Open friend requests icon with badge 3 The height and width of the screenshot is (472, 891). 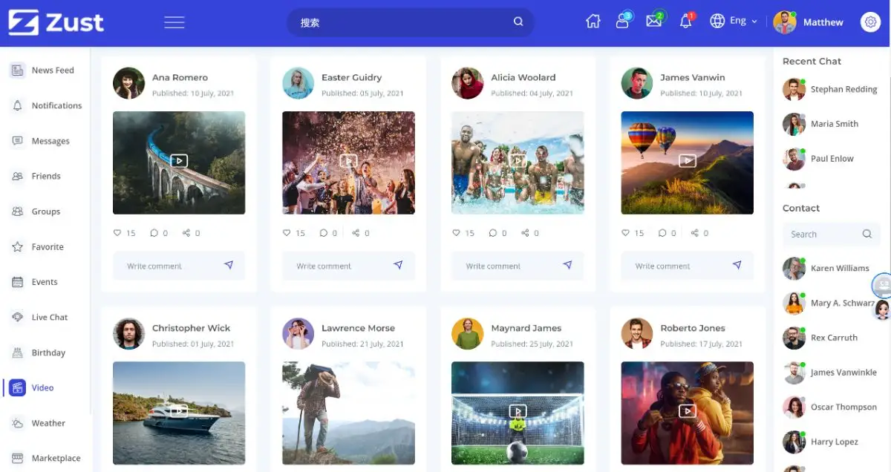[622, 22]
